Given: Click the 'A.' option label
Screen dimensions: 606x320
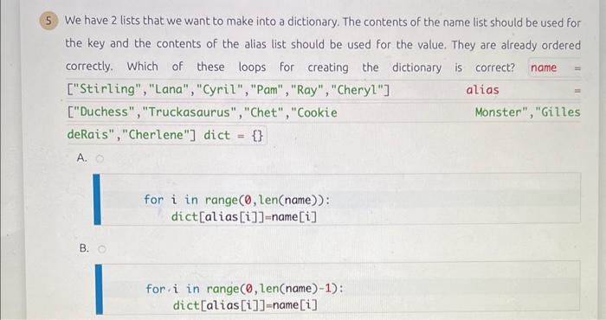Looking at the screenshot, I should click(82, 158).
